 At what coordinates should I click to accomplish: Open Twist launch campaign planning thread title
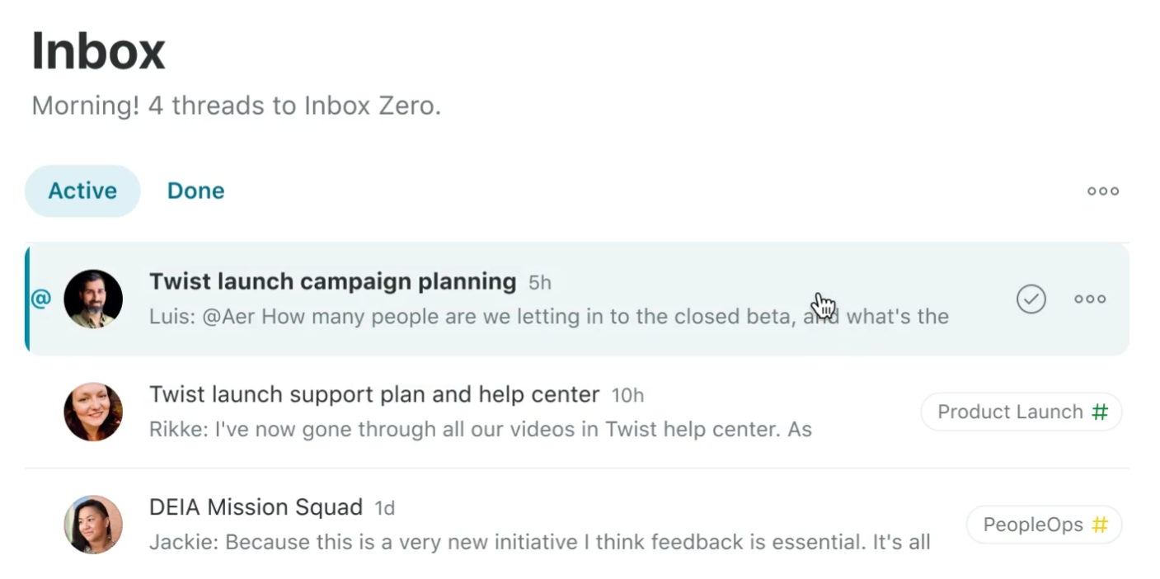[332, 281]
